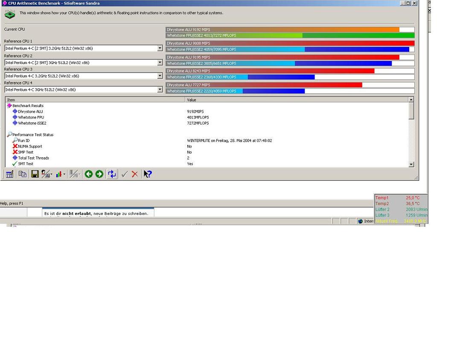The height and width of the screenshot is (359, 454).
Task: Click the Dhrystone ALU 9808 MIPS reference bar
Action: [x=290, y=43]
